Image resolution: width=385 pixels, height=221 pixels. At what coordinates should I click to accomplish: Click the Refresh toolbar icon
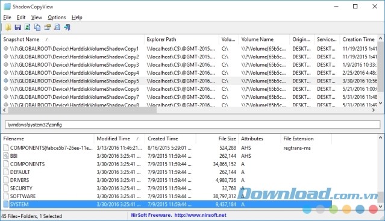[x=28, y=27]
